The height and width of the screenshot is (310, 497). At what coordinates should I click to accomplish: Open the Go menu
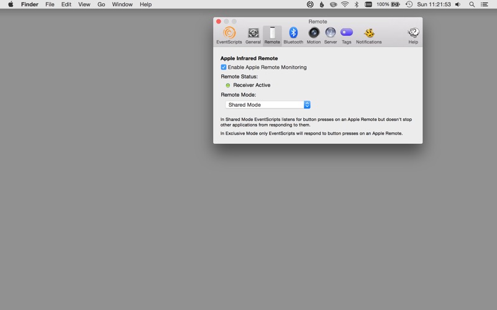[101, 4]
